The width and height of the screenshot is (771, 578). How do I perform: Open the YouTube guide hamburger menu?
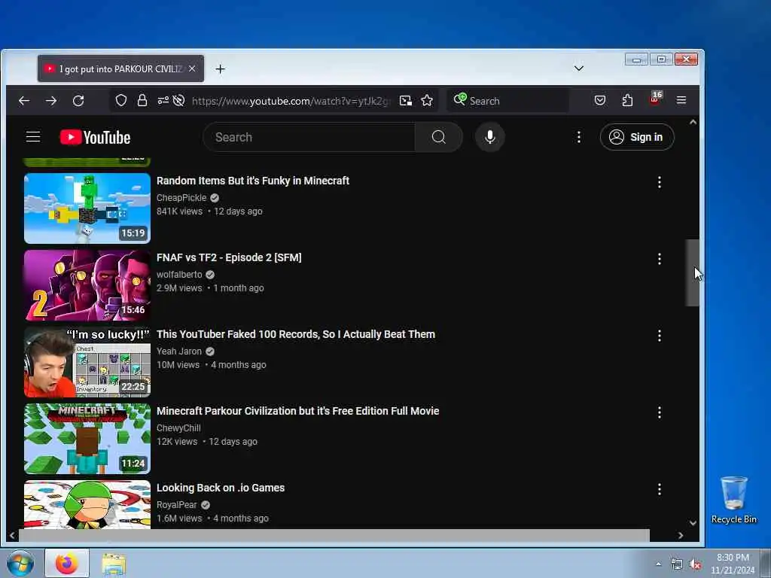33,137
